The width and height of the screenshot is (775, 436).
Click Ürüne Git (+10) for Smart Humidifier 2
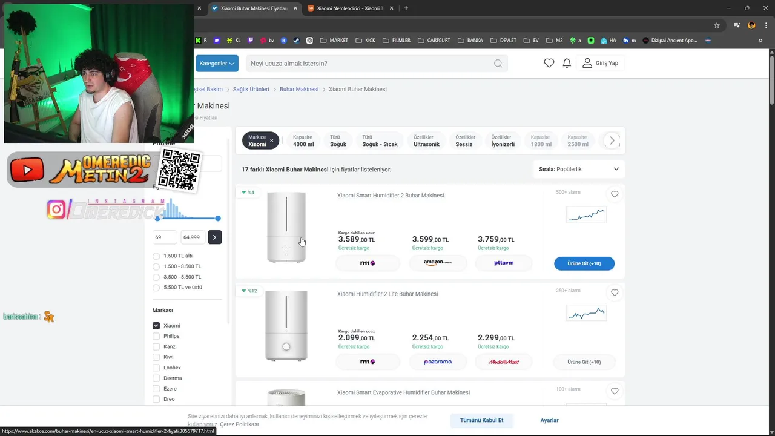pos(584,263)
